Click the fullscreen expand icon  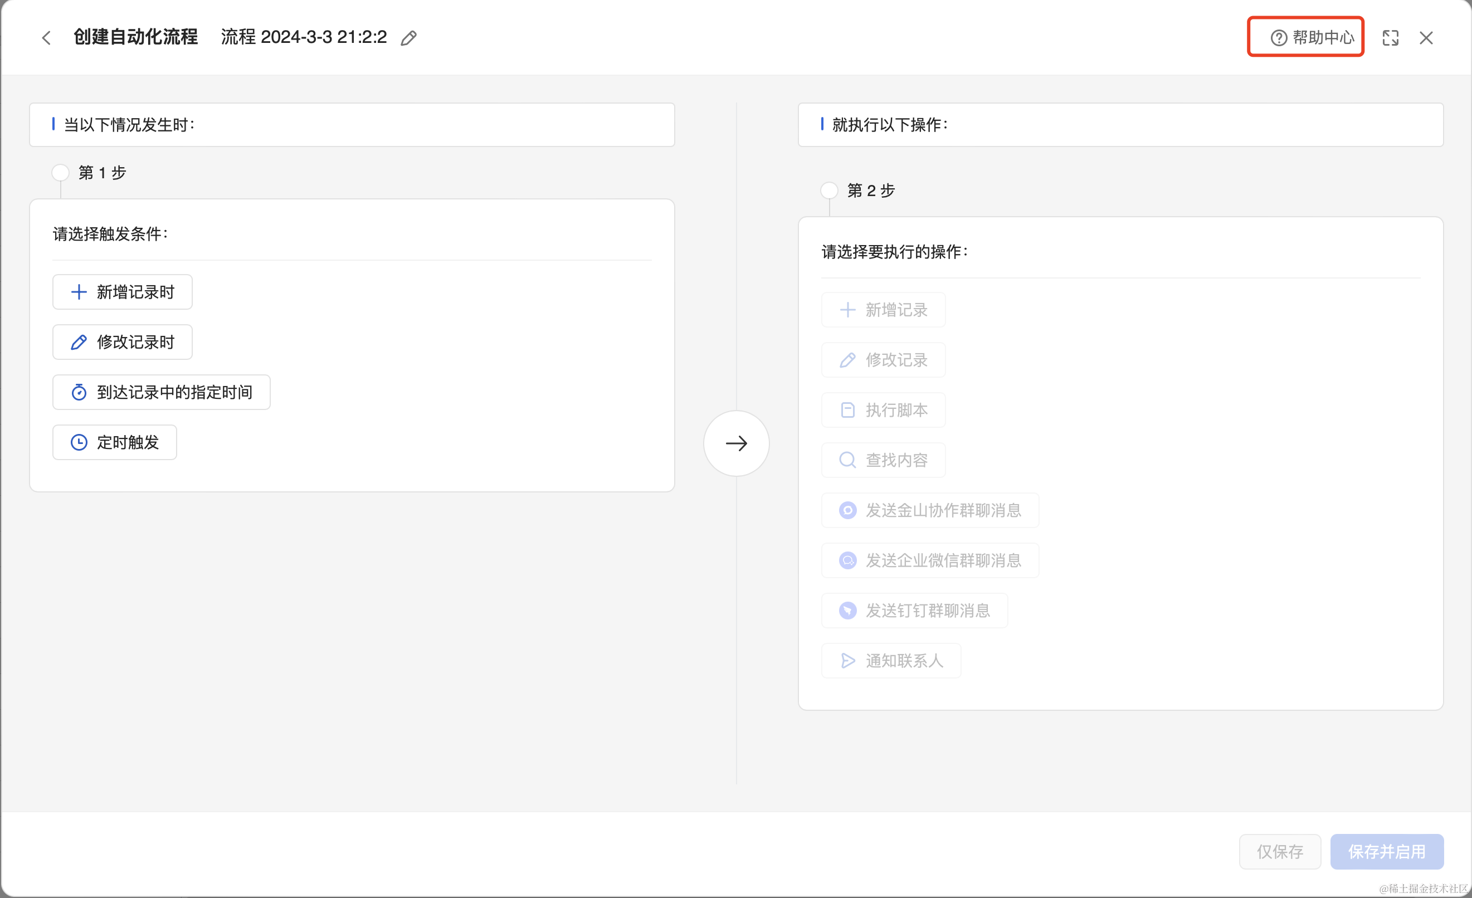[1390, 38]
